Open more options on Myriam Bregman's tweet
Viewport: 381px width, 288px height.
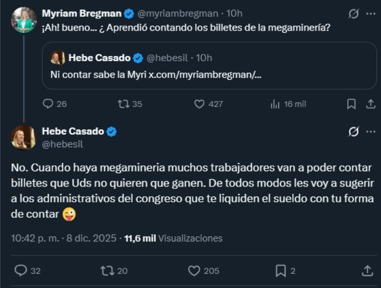[x=371, y=14]
